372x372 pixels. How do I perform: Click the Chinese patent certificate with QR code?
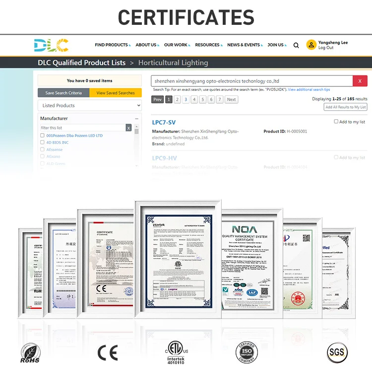point(302,268)
